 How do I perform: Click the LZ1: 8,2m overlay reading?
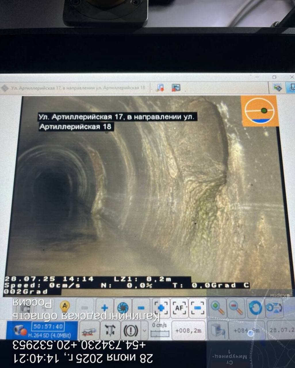[x=142, y=279]
